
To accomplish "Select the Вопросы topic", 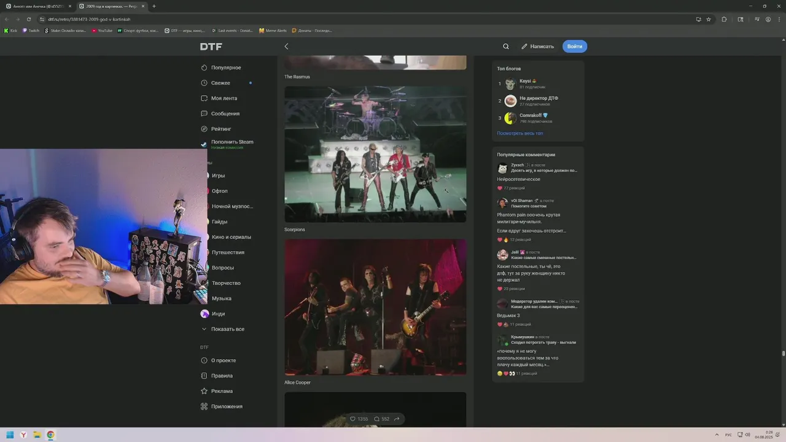I will [x=222, y=268].
